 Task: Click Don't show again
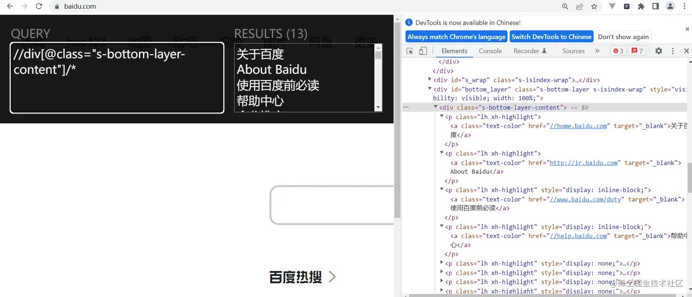click(x=623, y=37)
